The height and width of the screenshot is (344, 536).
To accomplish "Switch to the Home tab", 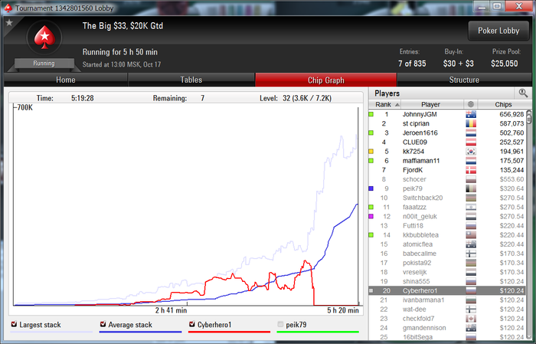I will pyautogui.click(x=66, y=80).
